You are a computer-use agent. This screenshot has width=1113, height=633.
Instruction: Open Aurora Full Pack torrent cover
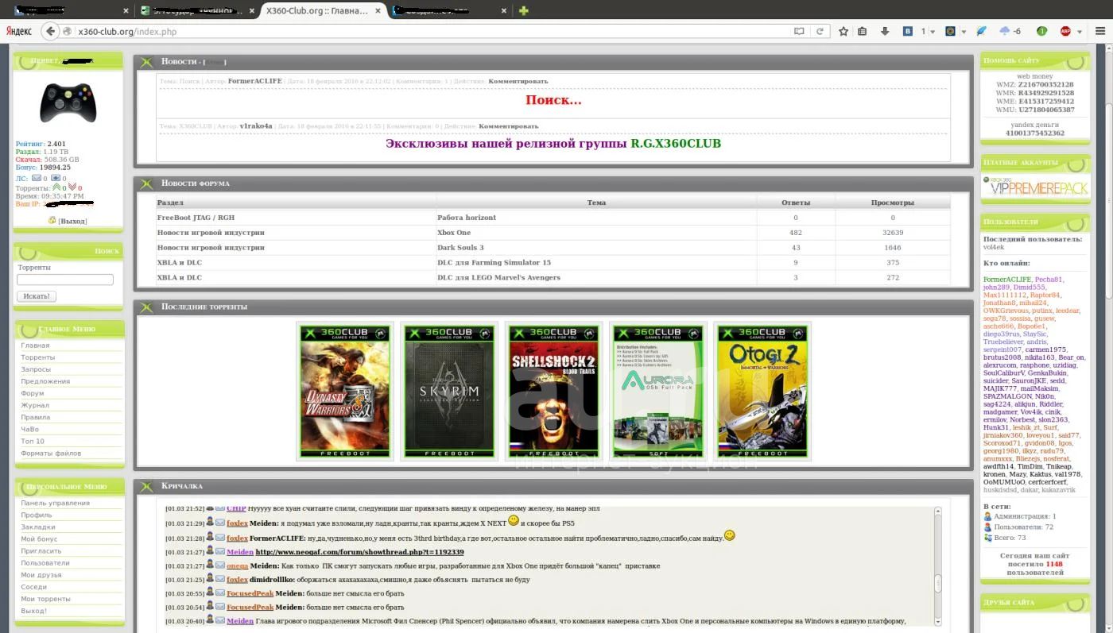point(657,391)
